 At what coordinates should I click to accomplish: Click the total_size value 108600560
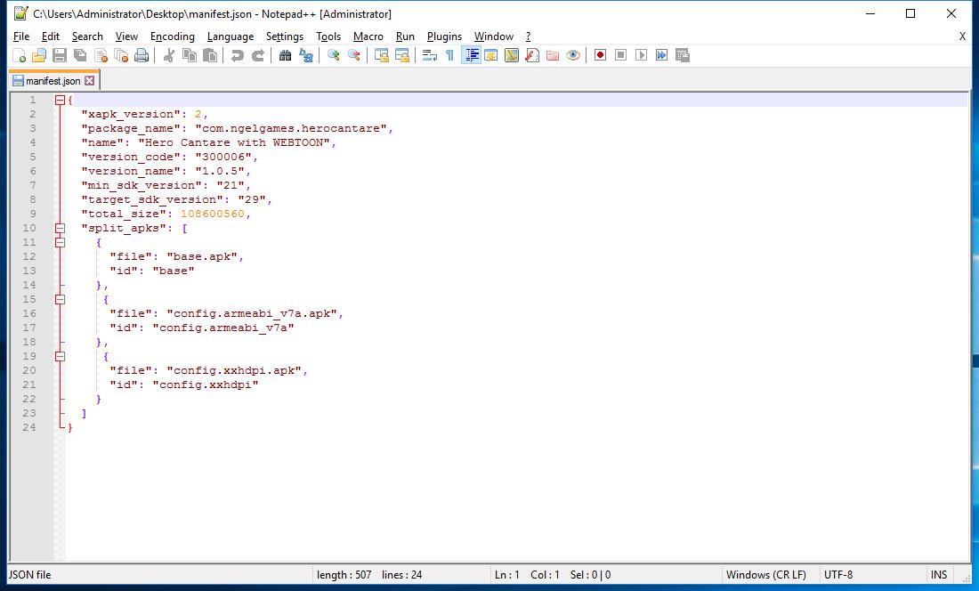tap(213, 214)
